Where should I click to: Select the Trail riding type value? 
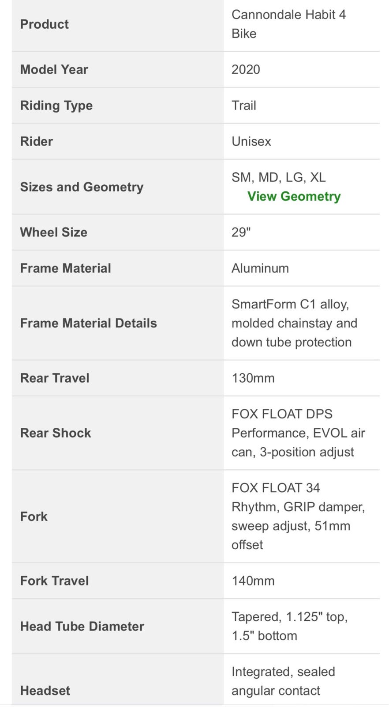pos(244,105)
